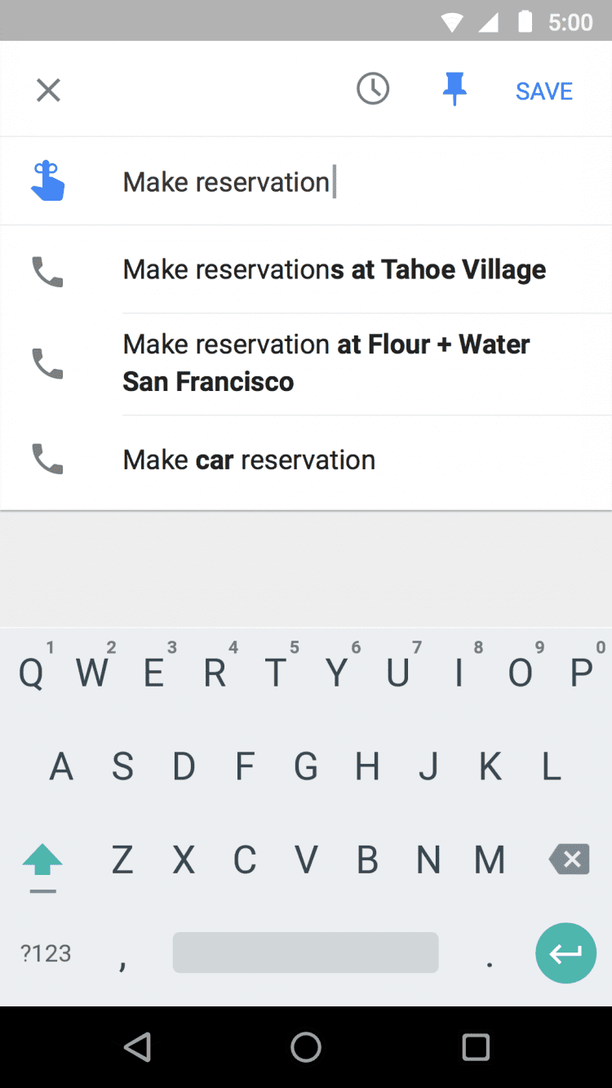Select 'Flour + Water San Francisco' suggestion
Screen dimensions: 612x1088
click(326, 362)
